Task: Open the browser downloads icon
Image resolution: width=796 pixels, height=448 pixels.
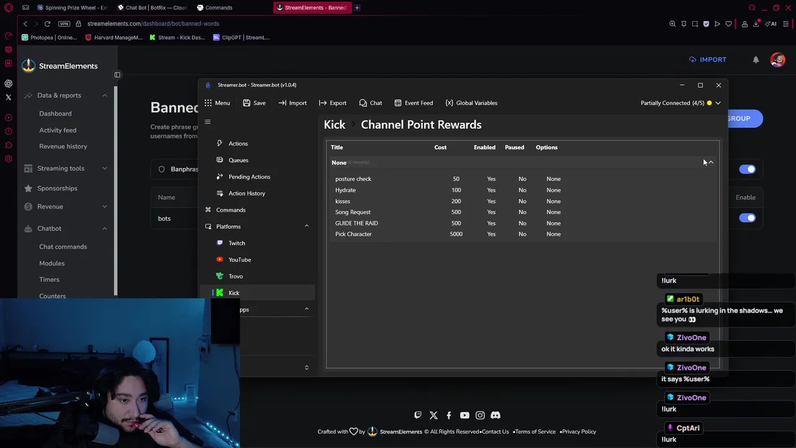Action: pos(756,24)
